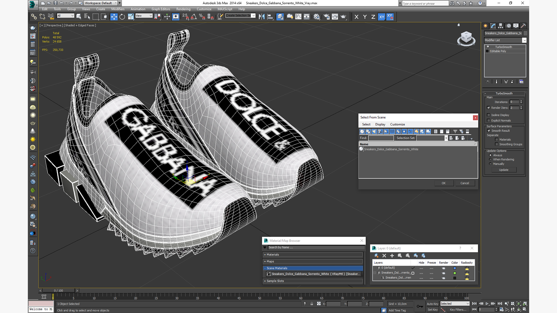This screenshot has width=557, height=313.
Task: Create new layer with plus icon
Action: point(392,256)
